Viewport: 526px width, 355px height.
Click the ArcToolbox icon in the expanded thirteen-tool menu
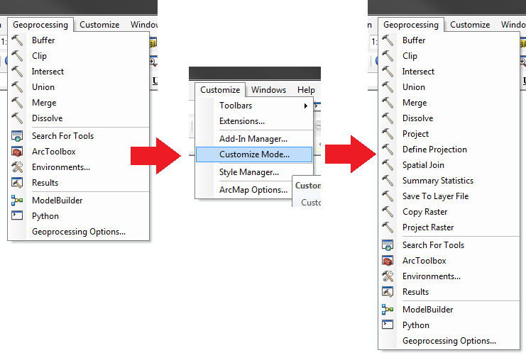click(388, 261)
